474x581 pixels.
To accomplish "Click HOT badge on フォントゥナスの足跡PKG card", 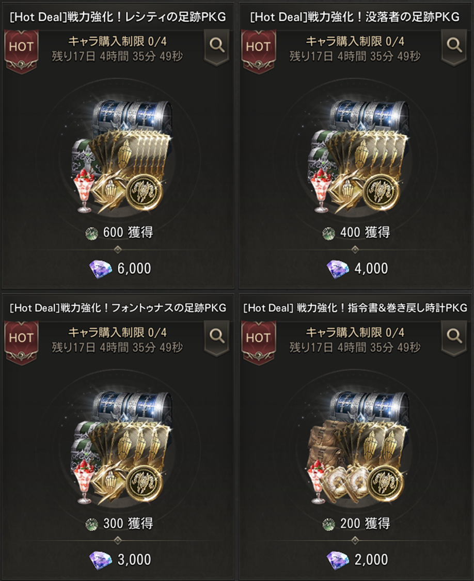I will (x=22, y=342).
